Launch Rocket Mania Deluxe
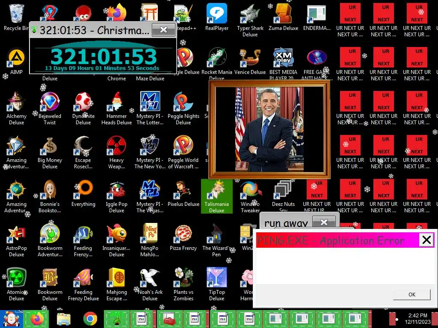The height and width of the screenshot is (328, 438). click(x=217, y=63)
